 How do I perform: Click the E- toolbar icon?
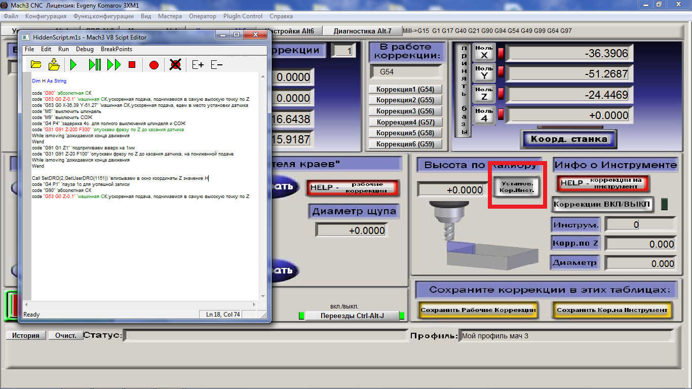click(217, 65)
